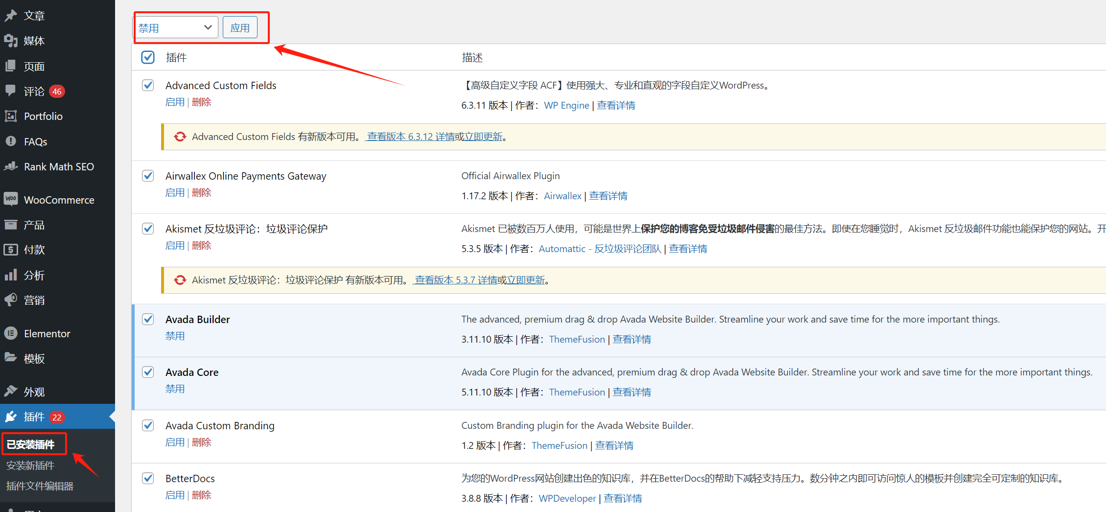The height and width of the screenshot is (512, 1106).
Task: Uncheck the Avada Builder plugin checkbox
Action: [147, 319]
